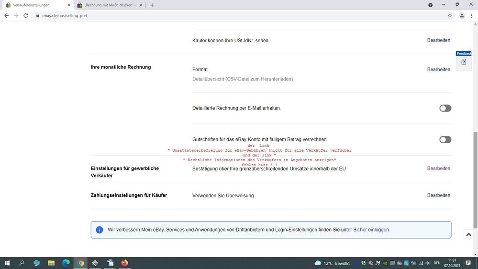This screenshot has width=478, height=269.
Task: Switch the DEU input language indicator
Action: (x=437, y=263)
